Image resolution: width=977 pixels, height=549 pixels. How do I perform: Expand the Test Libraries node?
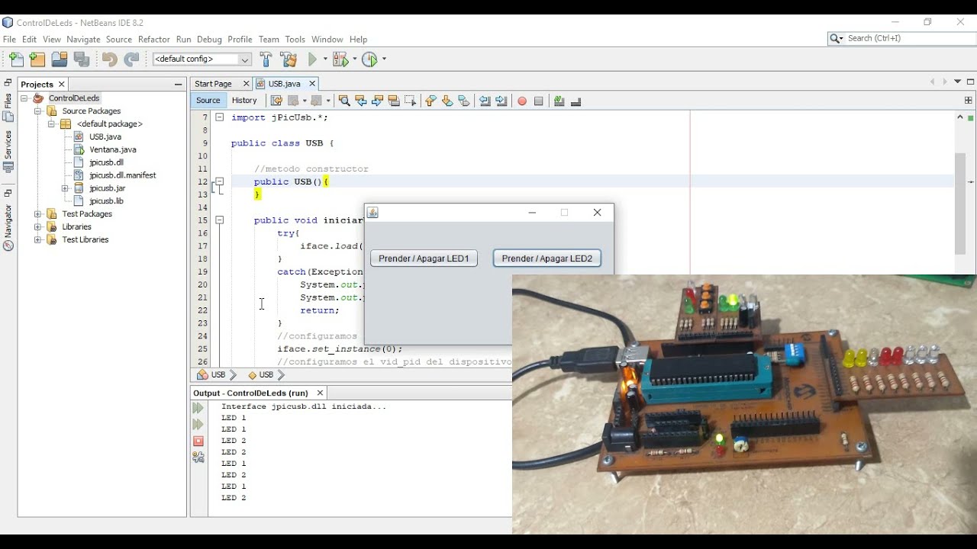pos(37,239)
